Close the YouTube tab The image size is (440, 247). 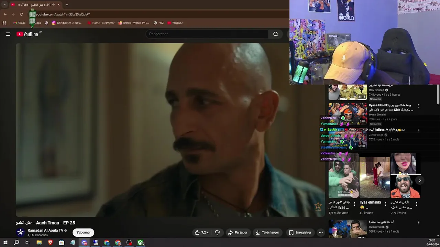(58, 4)
